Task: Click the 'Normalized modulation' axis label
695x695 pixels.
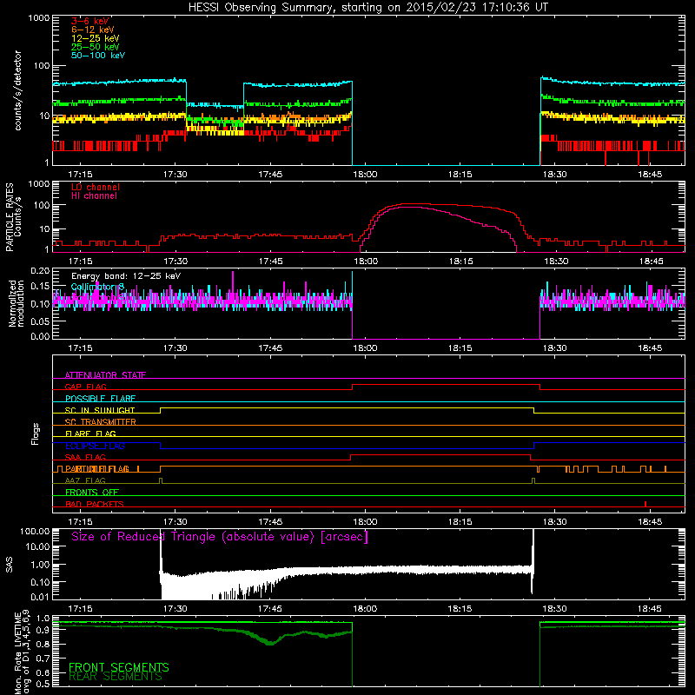Action: pos(17,303)
